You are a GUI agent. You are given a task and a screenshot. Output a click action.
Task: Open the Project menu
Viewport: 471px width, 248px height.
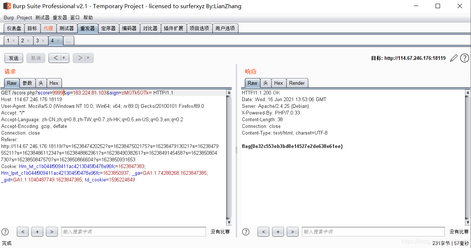(x=25, y=17)
